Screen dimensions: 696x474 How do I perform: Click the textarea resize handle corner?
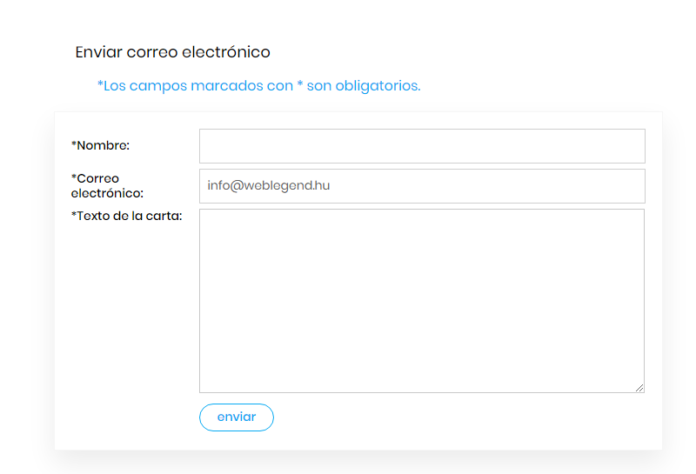point(639,388)
